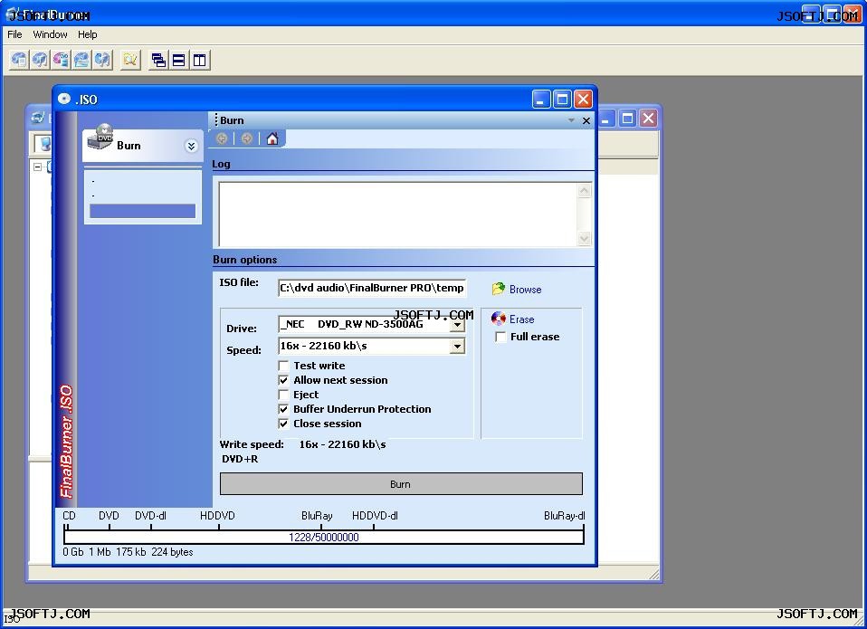Open the Speed dropdown list
The height and width of the screenshot is (629, 867).
tap(457, 347)
